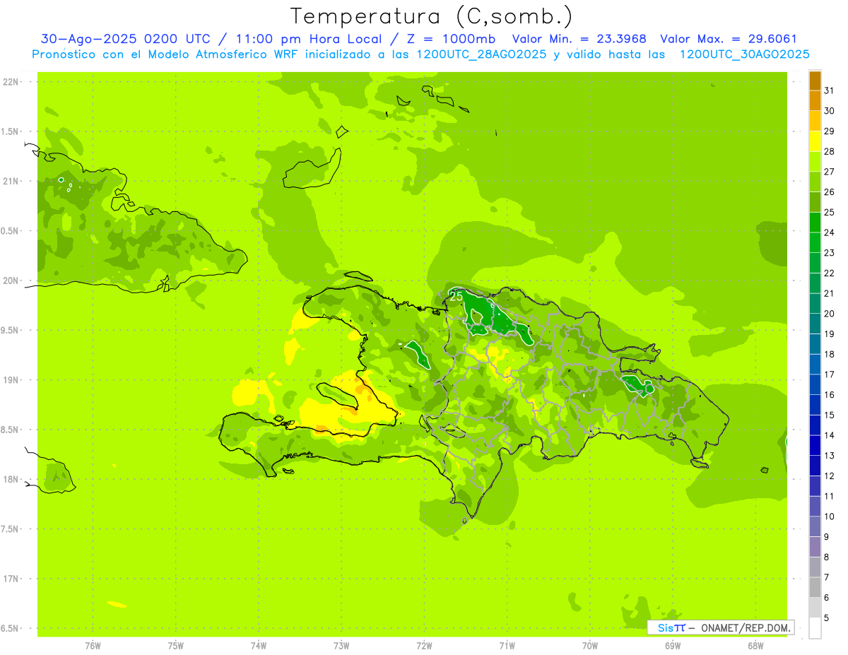Image resolution: width=848 pixels, height=655 pixels.
Task: Click the 21N latitude axis label
Action: coord(11,181)
